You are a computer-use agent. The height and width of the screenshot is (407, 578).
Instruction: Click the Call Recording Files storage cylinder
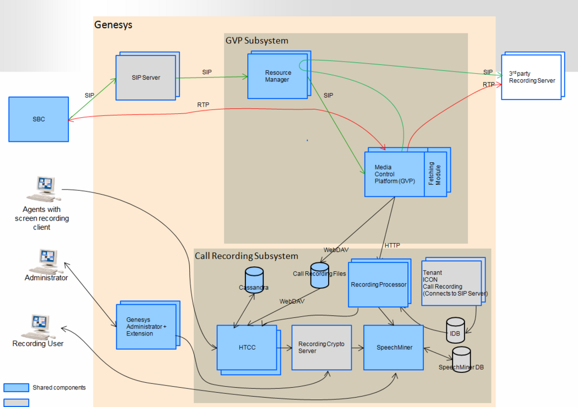point(320,275)
